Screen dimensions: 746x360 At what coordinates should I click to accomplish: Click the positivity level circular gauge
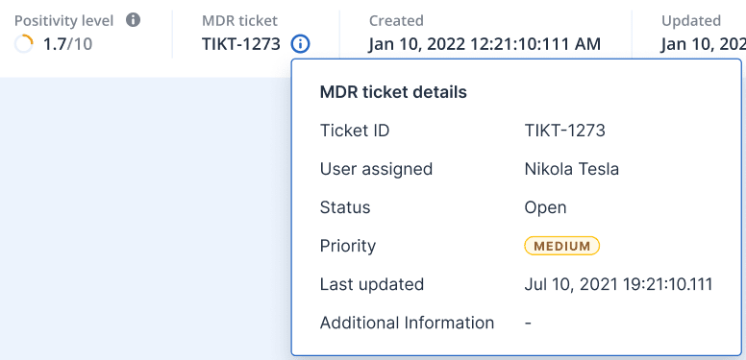click(x=24, y=44)
